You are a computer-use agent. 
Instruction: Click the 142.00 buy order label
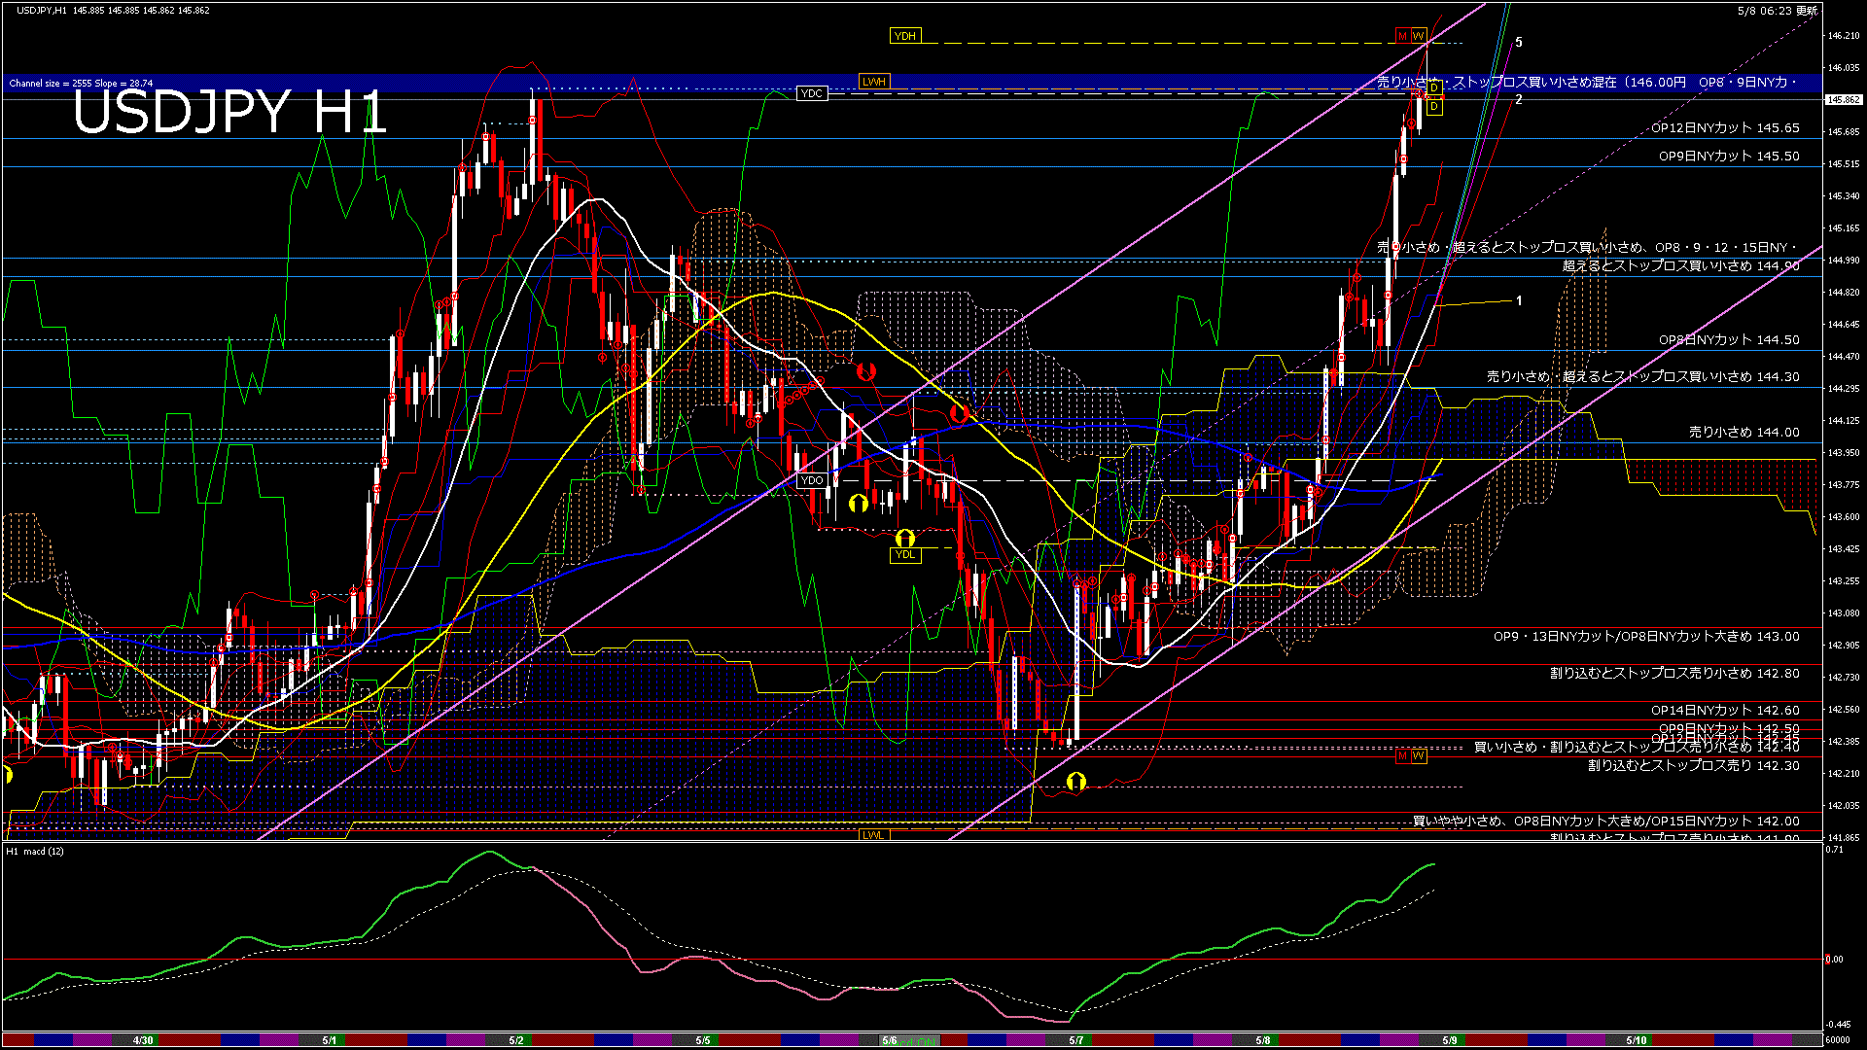point(1606,821)
